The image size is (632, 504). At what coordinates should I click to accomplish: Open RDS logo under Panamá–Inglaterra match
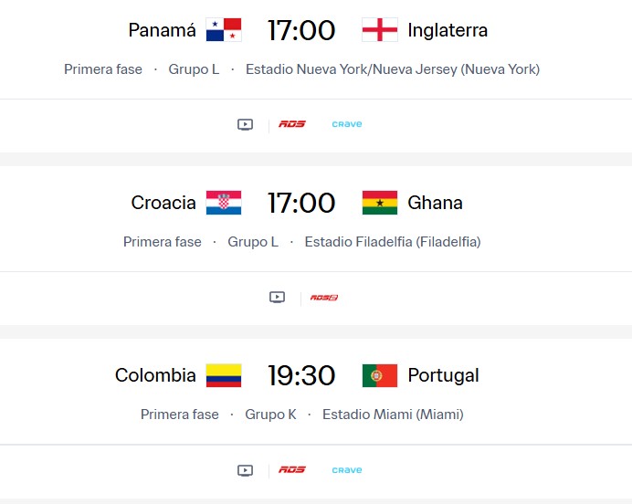click(292, 125)
